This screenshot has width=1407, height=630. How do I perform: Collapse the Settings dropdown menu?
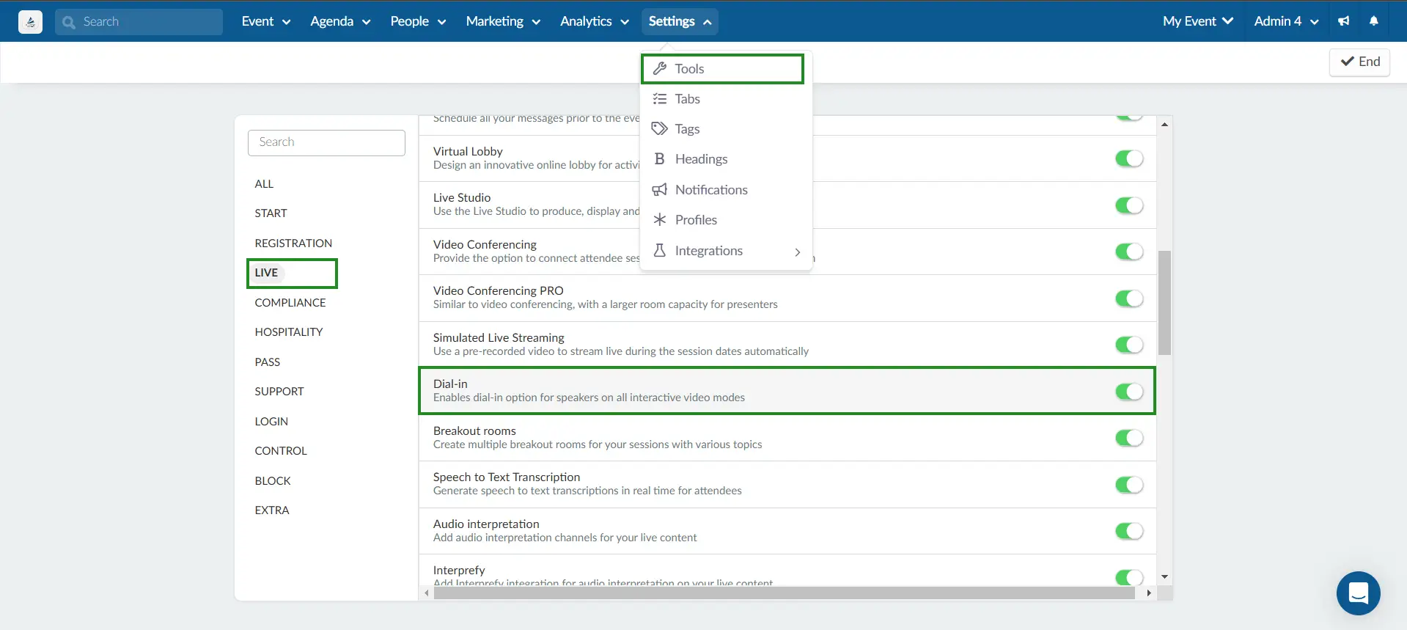680,21
